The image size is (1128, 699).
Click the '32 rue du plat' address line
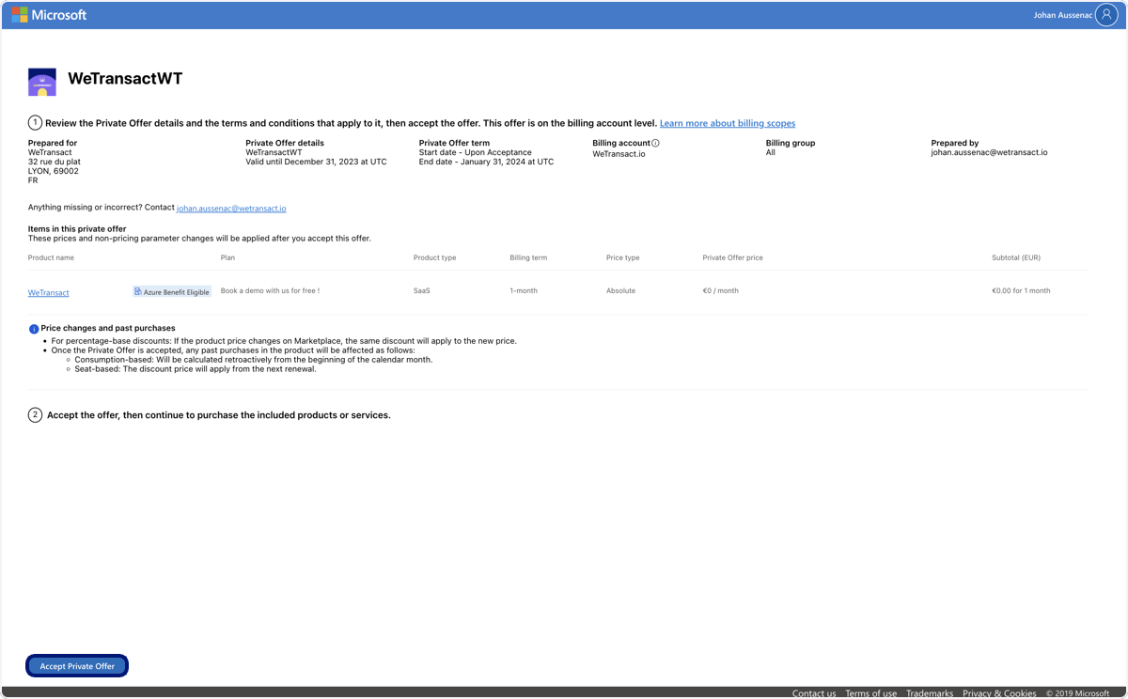55,162
